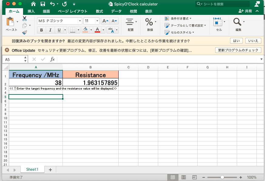This screenshot has height=181, width=265.
Task: Click the Home icon in title bar
Action: pyautogui.click(x=33, y=4)
